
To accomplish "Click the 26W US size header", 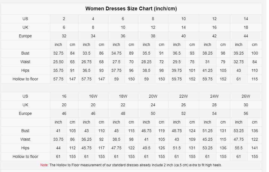I will [x=246, y=96].
